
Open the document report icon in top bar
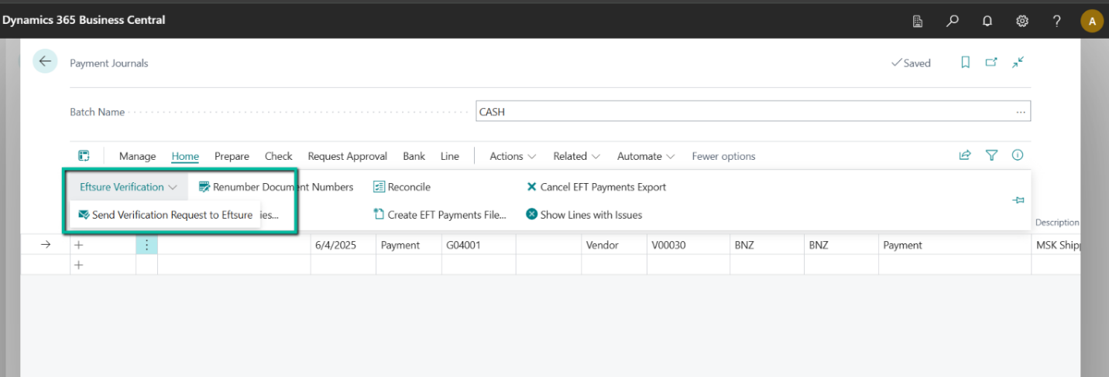click(x=918, y=21)
